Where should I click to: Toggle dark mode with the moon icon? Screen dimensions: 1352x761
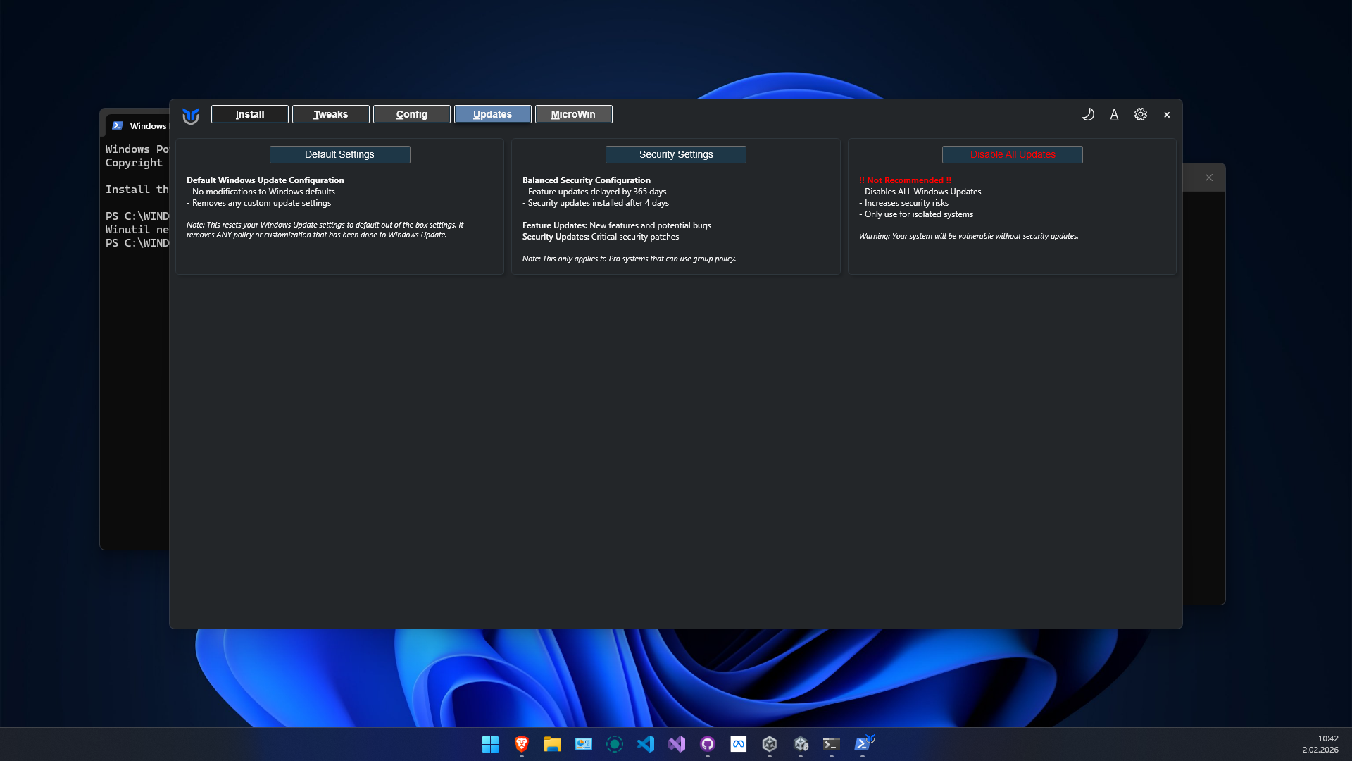pyautogui.click(x=1088, y=114)
